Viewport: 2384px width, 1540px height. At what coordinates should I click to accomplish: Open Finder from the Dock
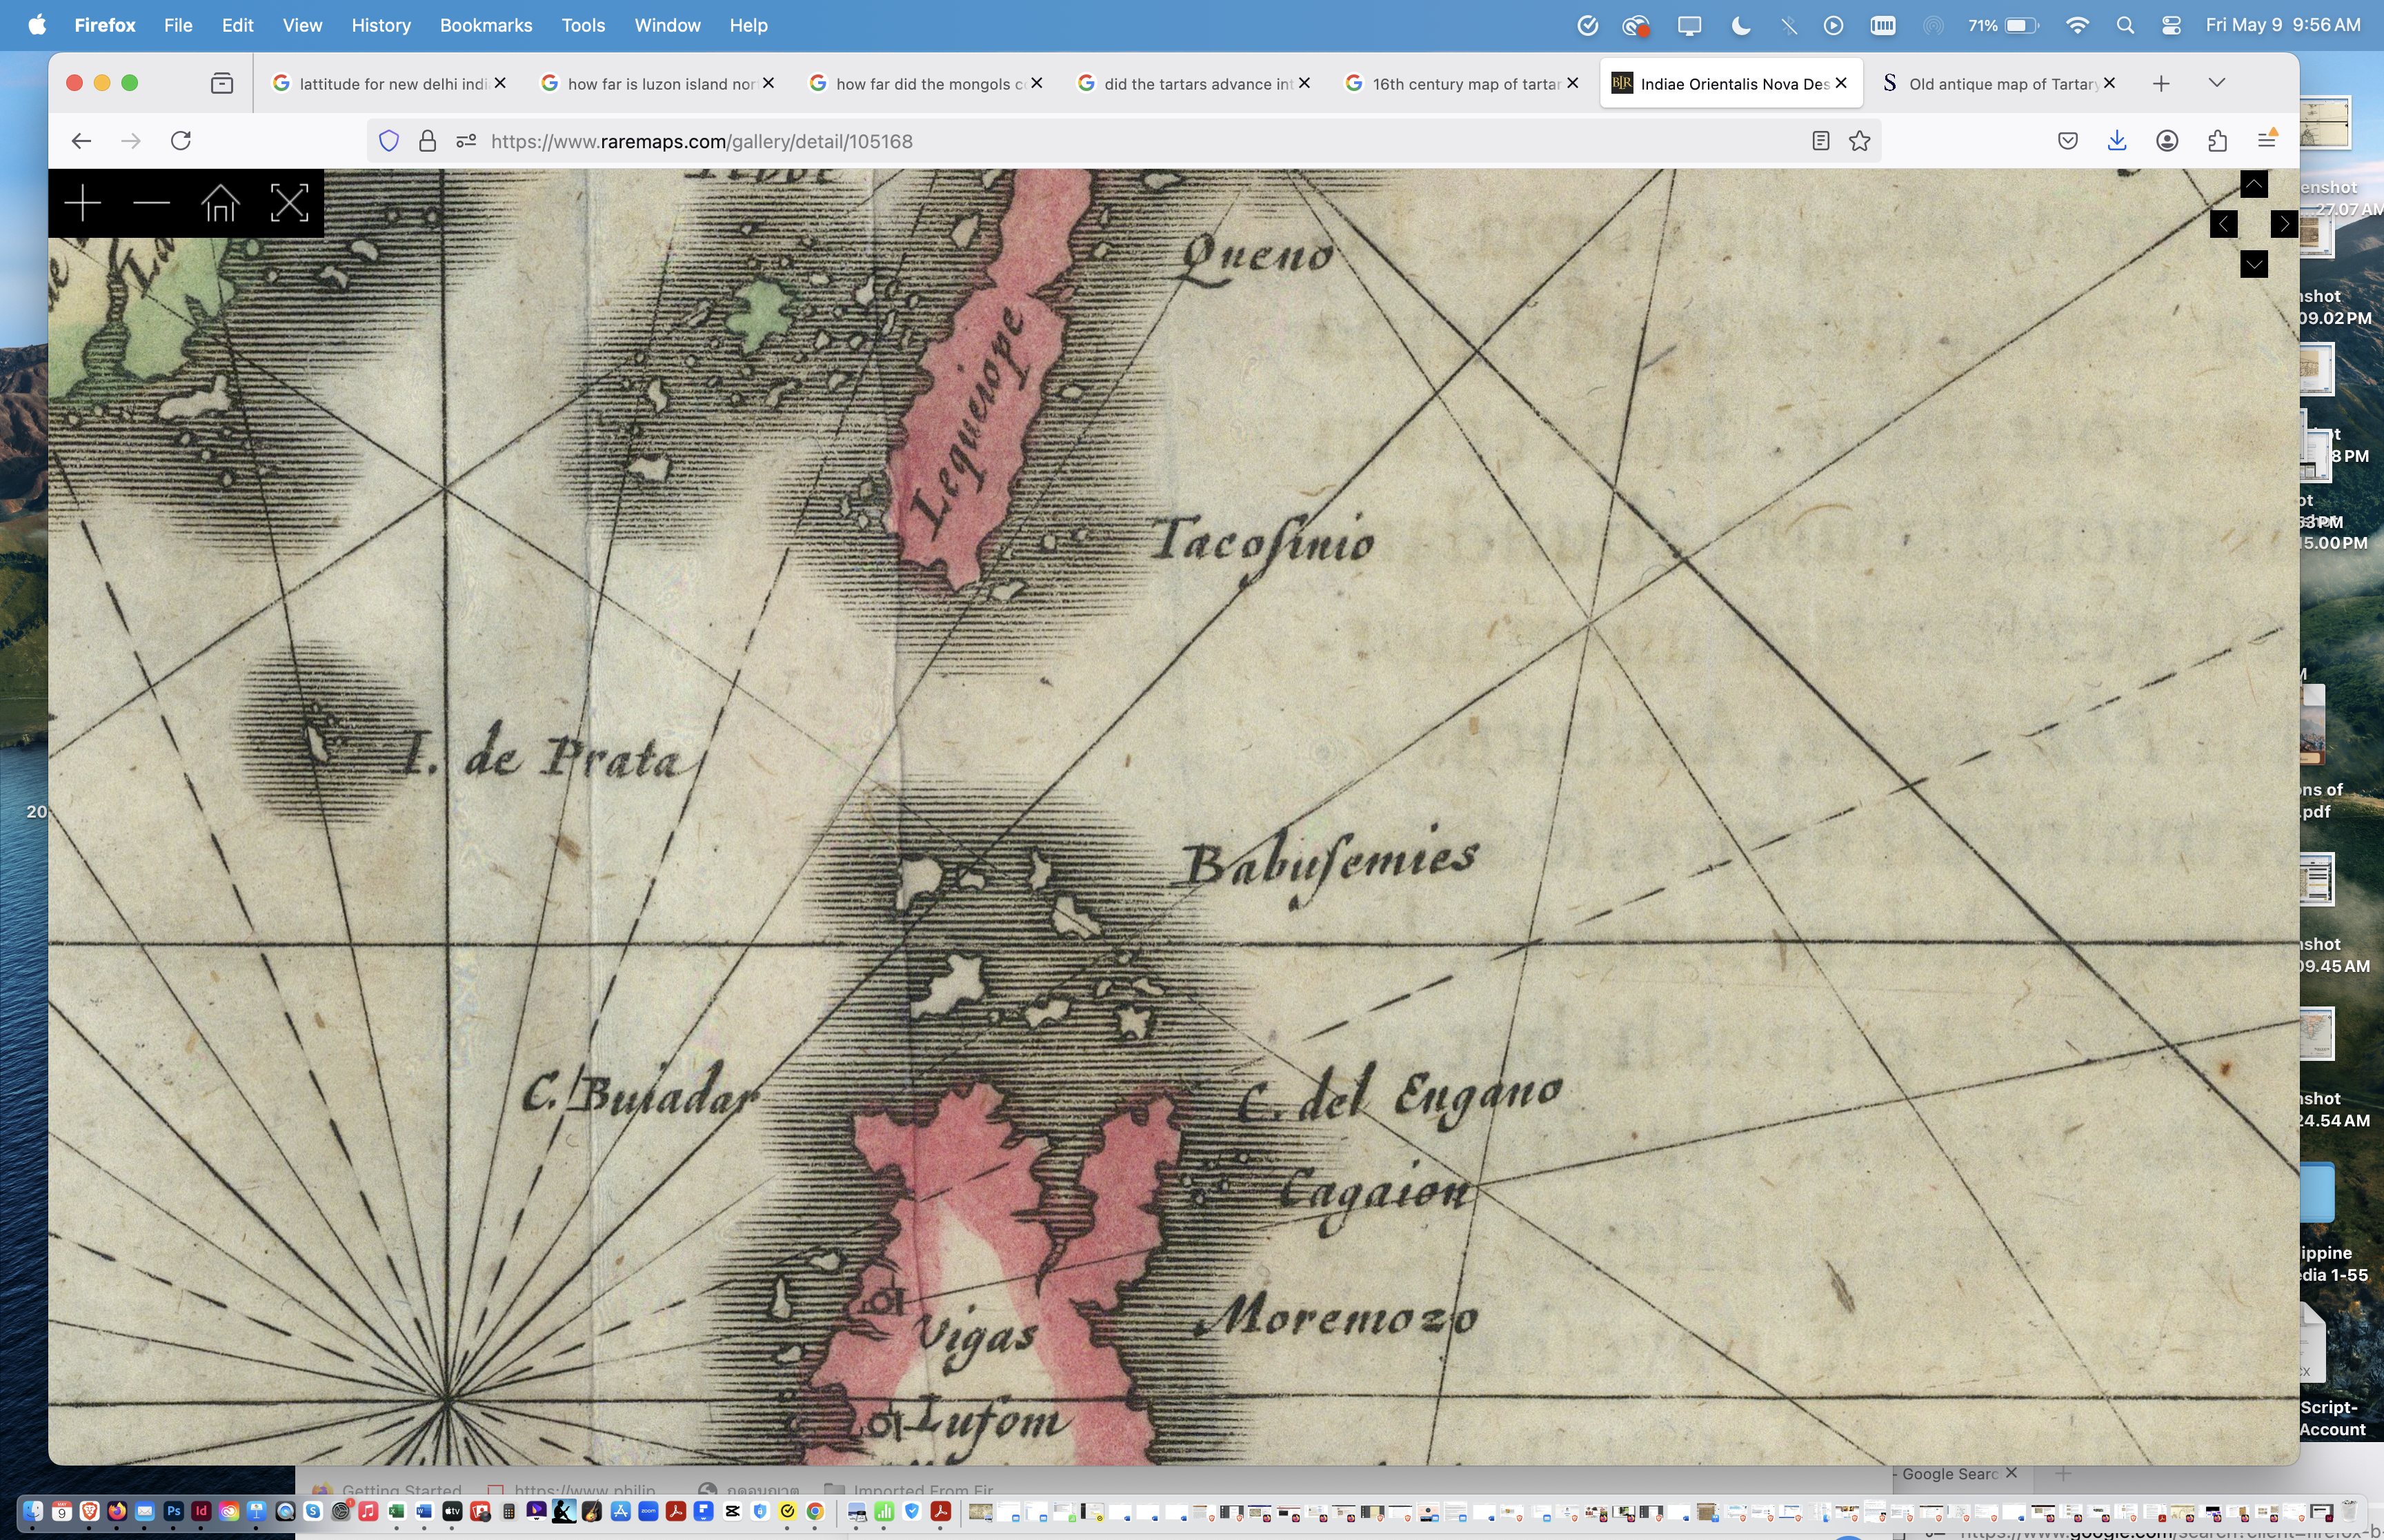pos(33,1511)
